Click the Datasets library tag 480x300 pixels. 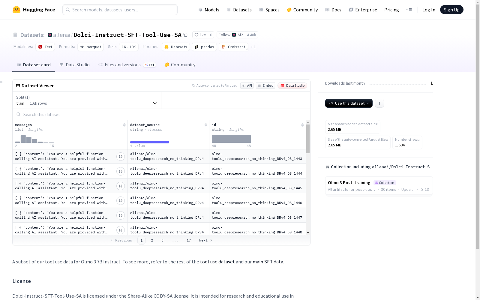pyautogui.click(x=176, y=47)
